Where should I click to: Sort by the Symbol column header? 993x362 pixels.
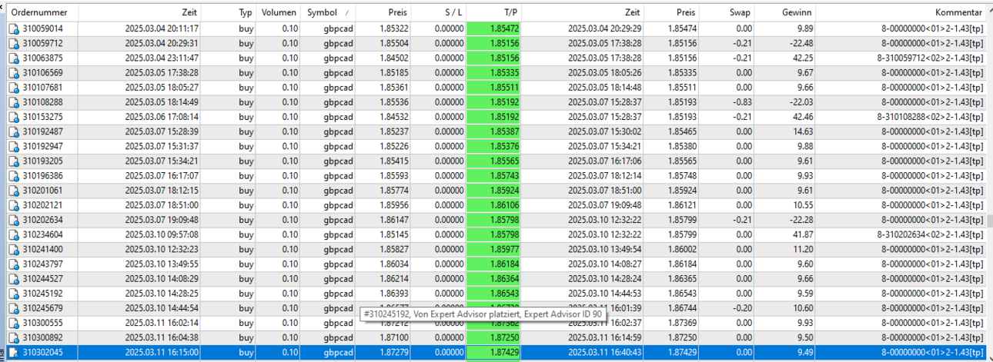tap(329, 13)
